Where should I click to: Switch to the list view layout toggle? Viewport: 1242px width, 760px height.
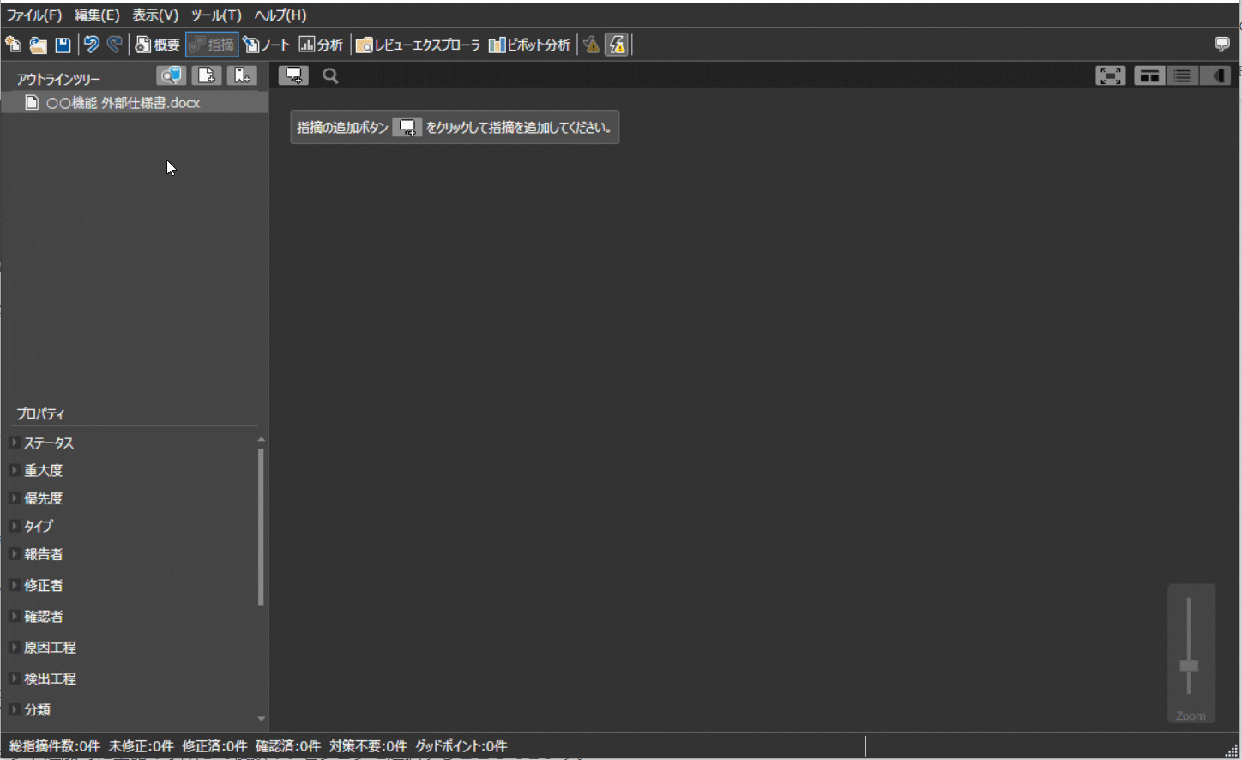click(x=1182, y=76)
